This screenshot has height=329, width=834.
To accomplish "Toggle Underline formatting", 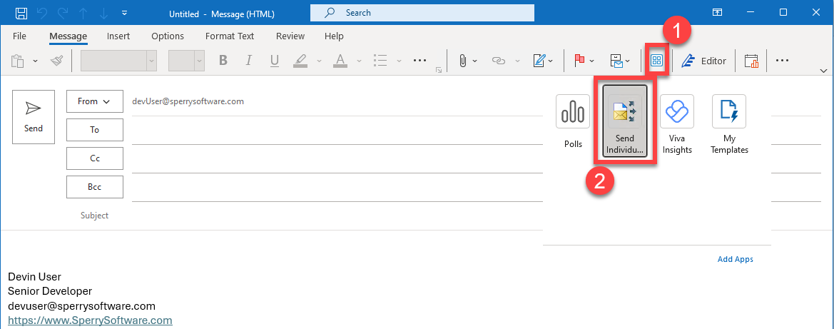I will (275, 61).
